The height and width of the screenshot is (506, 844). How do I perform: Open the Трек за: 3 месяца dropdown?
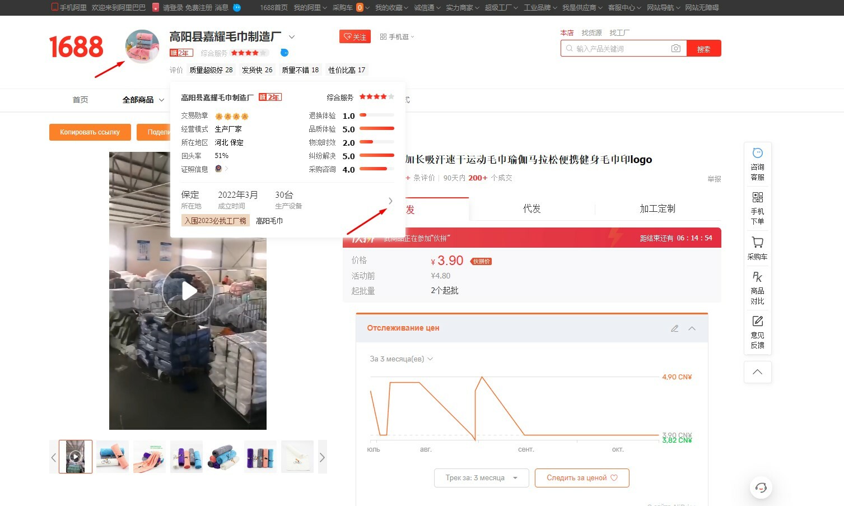tap(482, 478)
